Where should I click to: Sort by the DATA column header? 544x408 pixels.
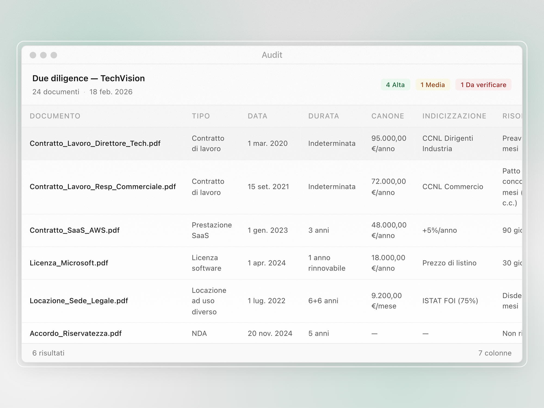(x=257, y=116)
